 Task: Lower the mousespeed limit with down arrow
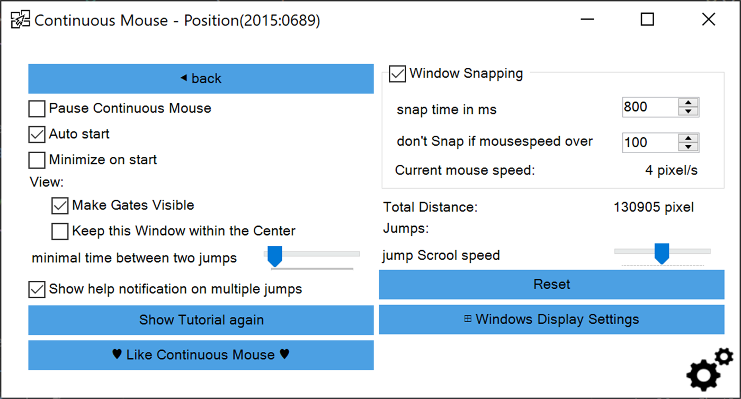pyautogui.click(x=688, y=147)
